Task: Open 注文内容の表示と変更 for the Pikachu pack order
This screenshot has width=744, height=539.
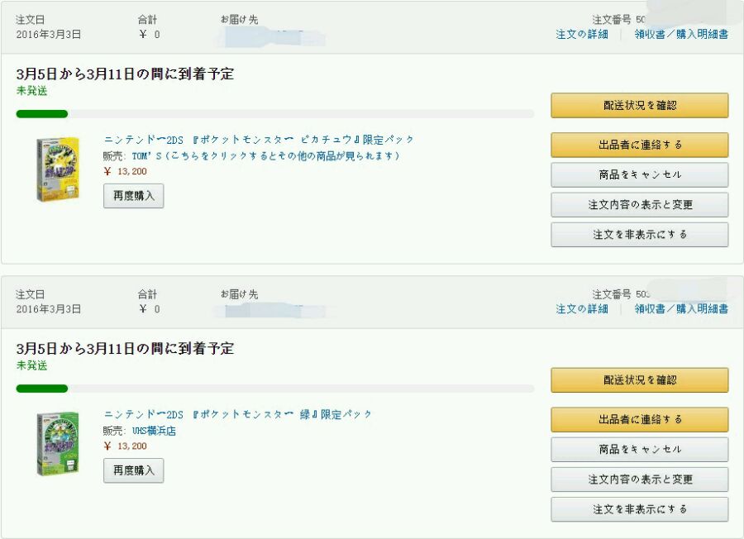Action: pyautogui.click(x=639, y=204)
